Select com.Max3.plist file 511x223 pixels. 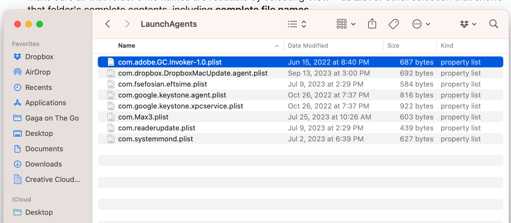tap(143, 117)
